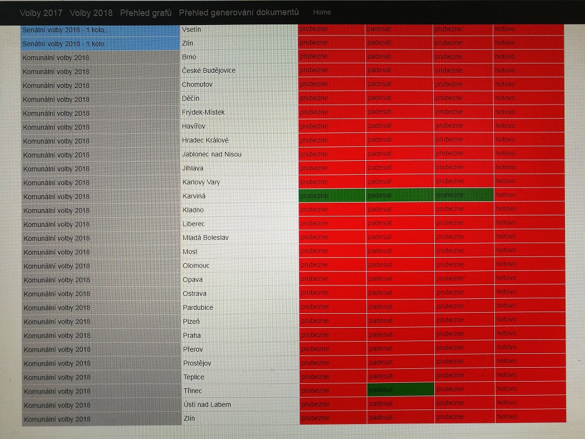Click first prubezne cell in Ostrava row
This screenshot has width=585, height=439.
pyautogui.click(x=333, y=293)
